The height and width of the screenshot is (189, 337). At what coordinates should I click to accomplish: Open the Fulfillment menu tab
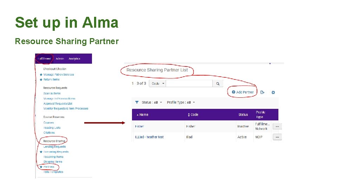(44, 58)
